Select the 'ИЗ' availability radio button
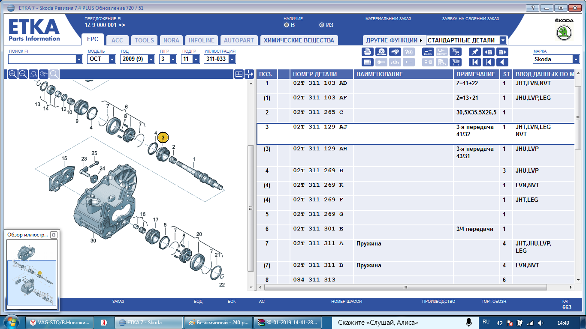586x329 pixels. tap(321, 25)
